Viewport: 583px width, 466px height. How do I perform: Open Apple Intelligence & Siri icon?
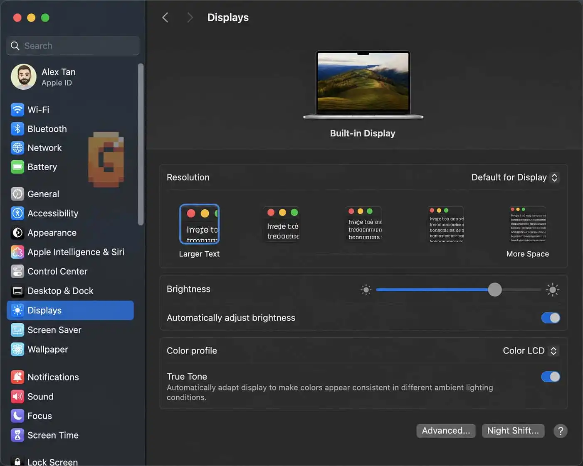coord(17,252)
